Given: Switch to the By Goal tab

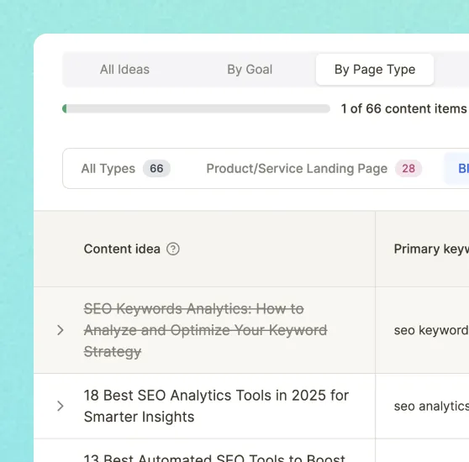Looking at the screenshot, I should coord(250,70).
